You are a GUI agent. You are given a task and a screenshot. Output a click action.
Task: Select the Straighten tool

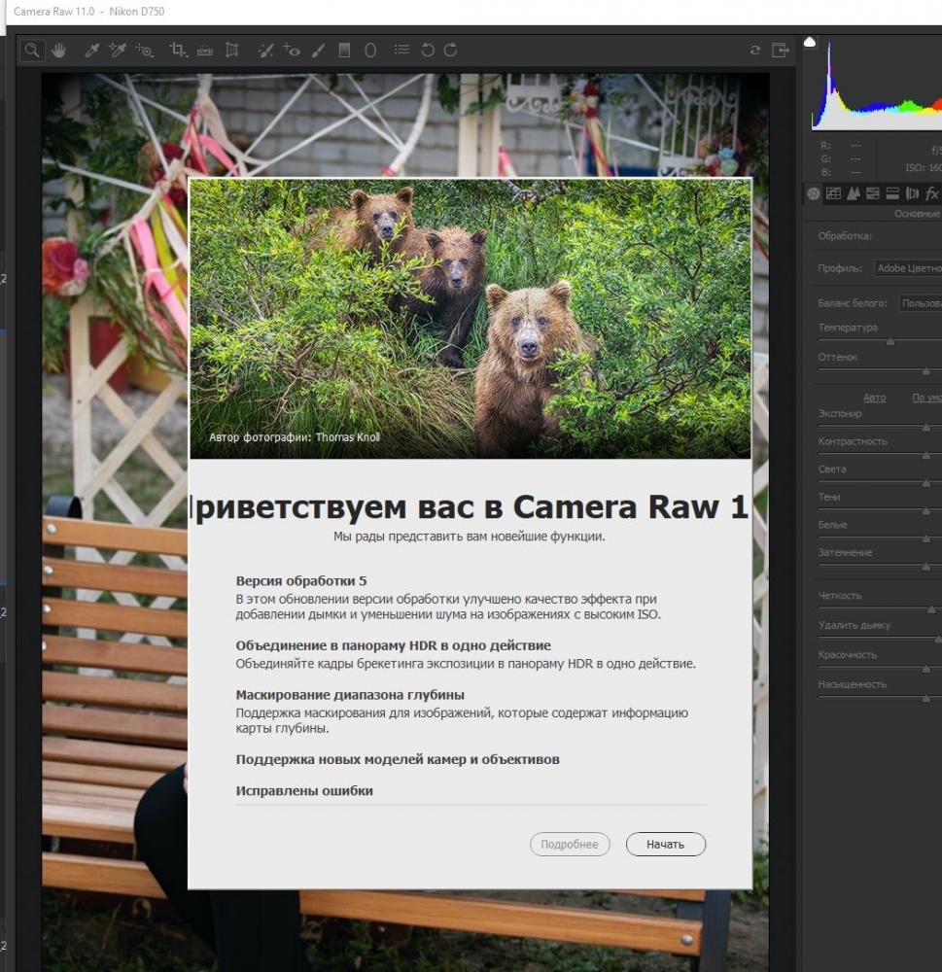pos(205,51)
